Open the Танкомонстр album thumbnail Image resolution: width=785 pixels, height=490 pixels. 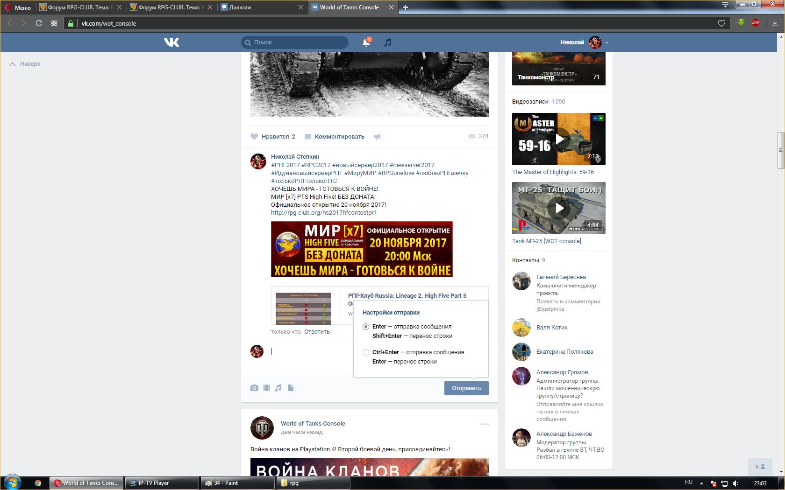tap(559, 69)
